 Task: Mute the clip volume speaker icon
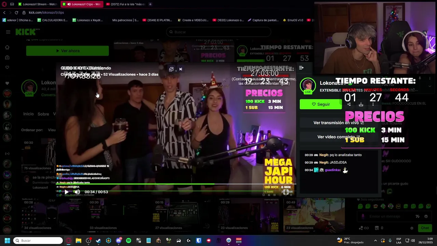click(x=77, y=192)
